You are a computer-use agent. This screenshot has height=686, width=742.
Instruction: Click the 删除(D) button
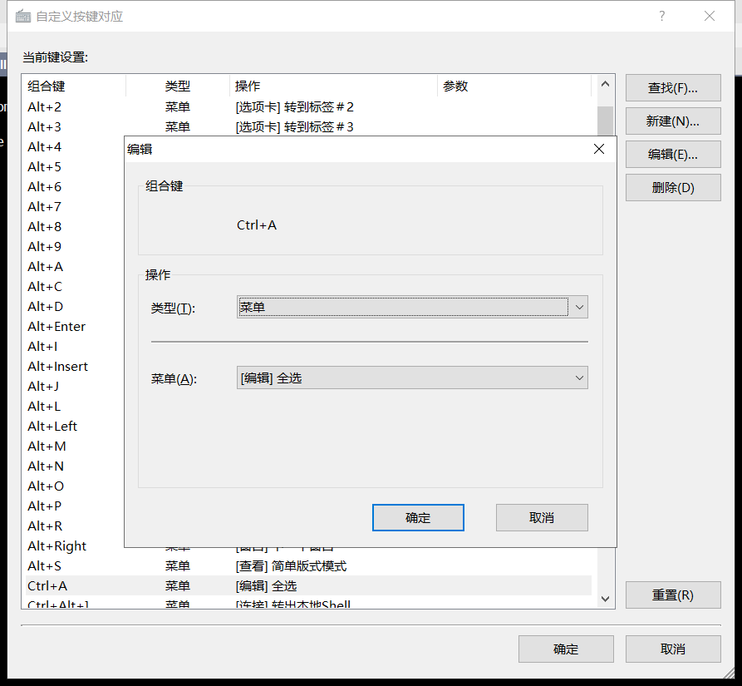click(x=673, y=187)
